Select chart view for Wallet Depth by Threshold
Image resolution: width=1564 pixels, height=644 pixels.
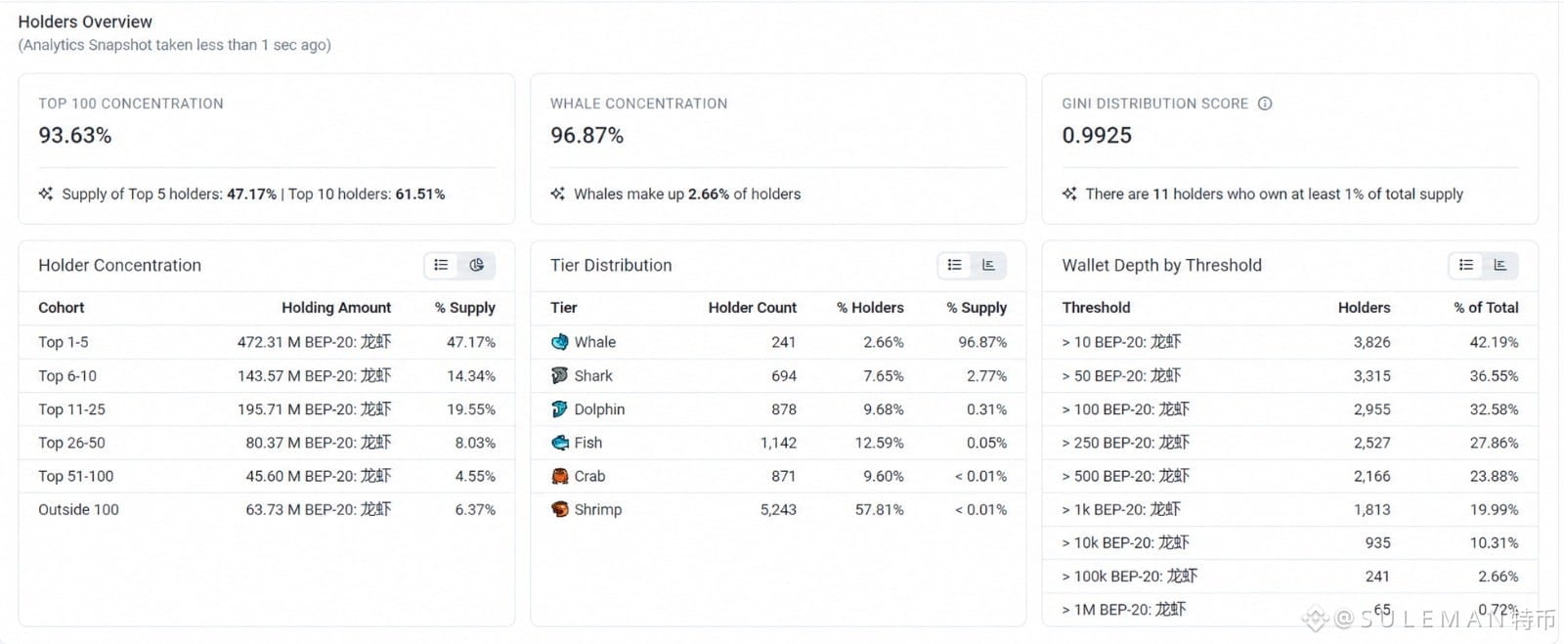pyautogui.click(x=1500, y=265)
